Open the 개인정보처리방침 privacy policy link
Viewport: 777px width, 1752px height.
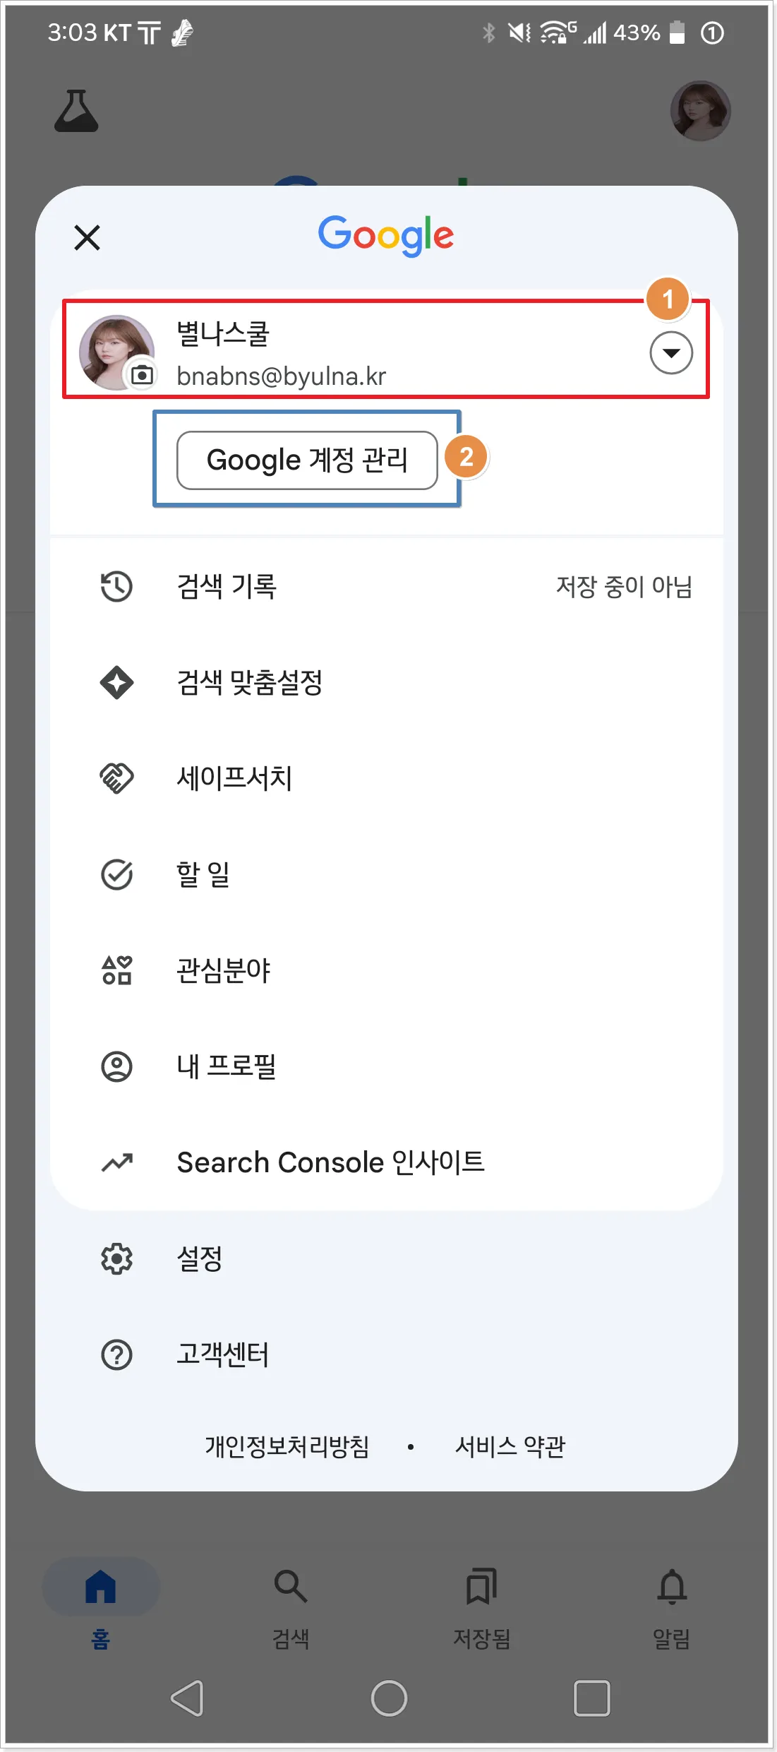287,1446
